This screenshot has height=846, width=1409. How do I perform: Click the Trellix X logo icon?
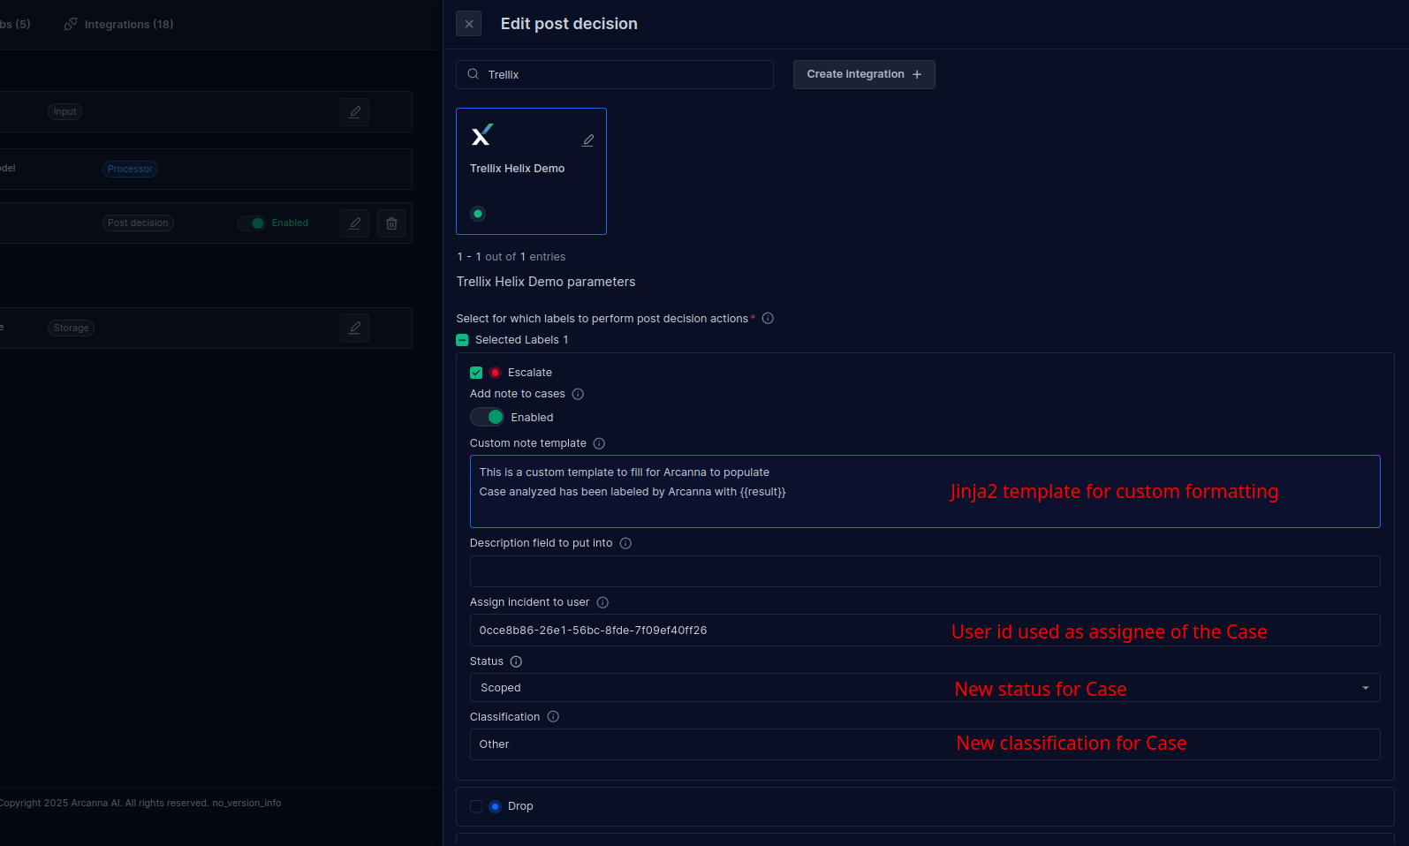[482, 134]
